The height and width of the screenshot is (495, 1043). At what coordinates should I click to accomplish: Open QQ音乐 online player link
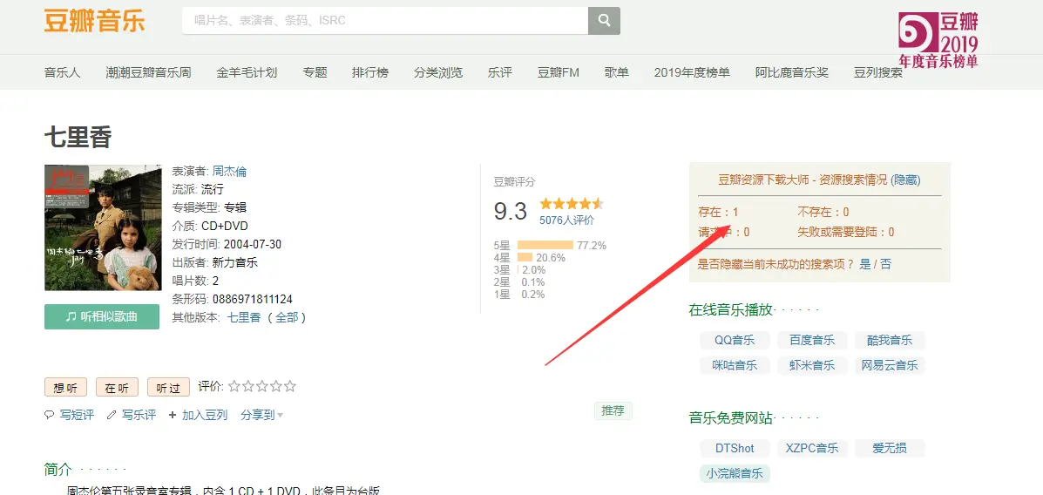click(x=735, y=340)
